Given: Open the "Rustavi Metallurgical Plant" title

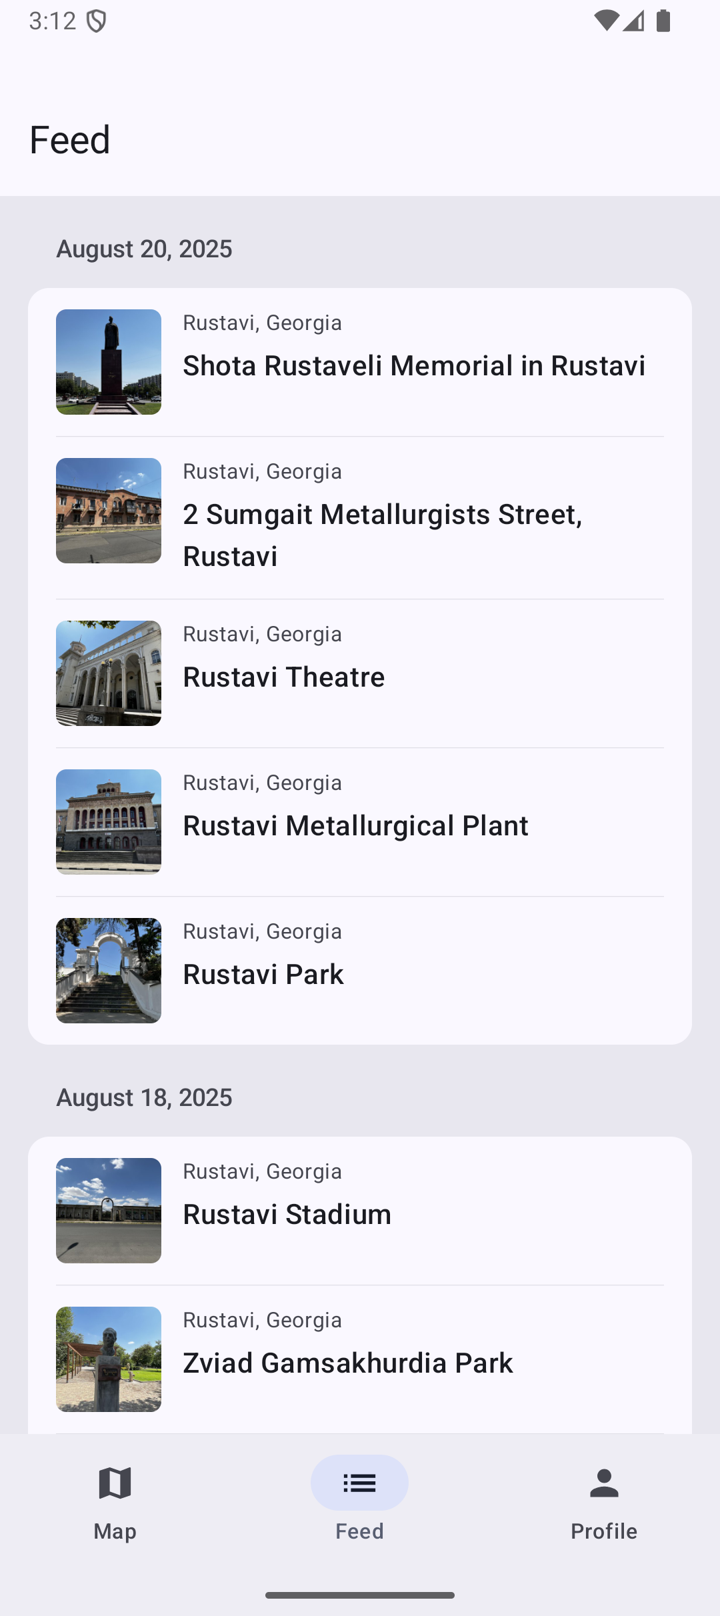Looking at the screenshot, I should tap(355, 826).
